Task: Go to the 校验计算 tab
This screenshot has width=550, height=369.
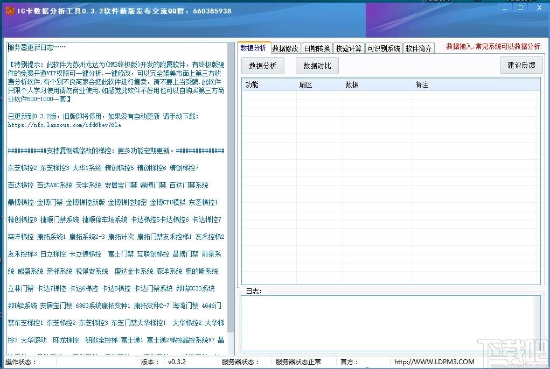Action: 349,48
